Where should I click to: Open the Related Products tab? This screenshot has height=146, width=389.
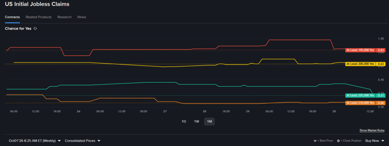point(39,17)
